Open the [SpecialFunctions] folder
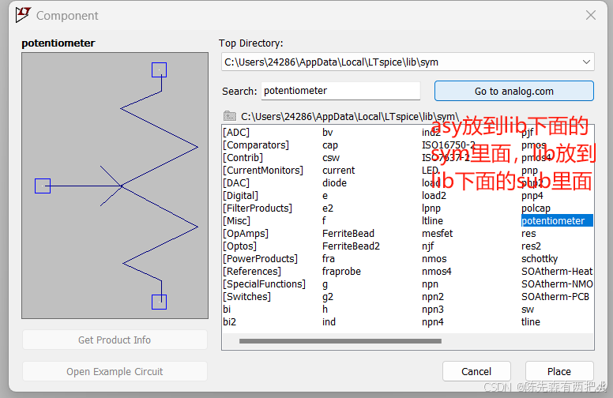Viewport: 613px width, 398px height. pyautogui.click(x=265, y=283)
